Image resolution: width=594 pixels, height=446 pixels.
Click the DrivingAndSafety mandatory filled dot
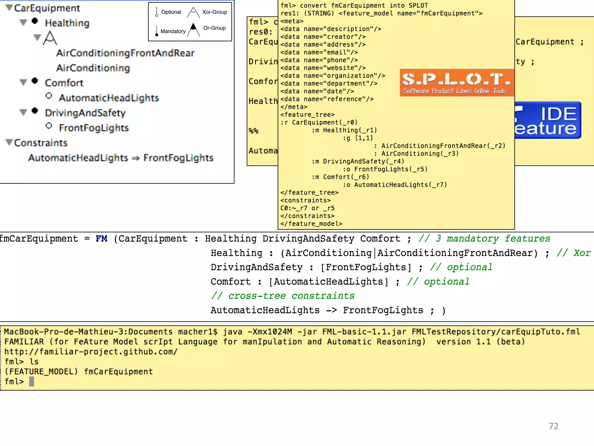35,111
